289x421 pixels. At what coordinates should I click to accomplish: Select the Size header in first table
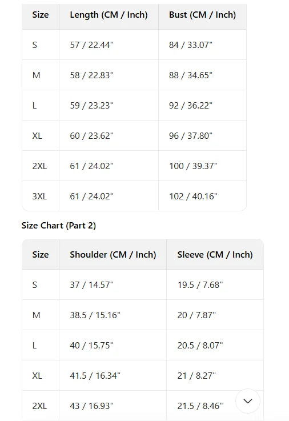(x=41, y=14)
